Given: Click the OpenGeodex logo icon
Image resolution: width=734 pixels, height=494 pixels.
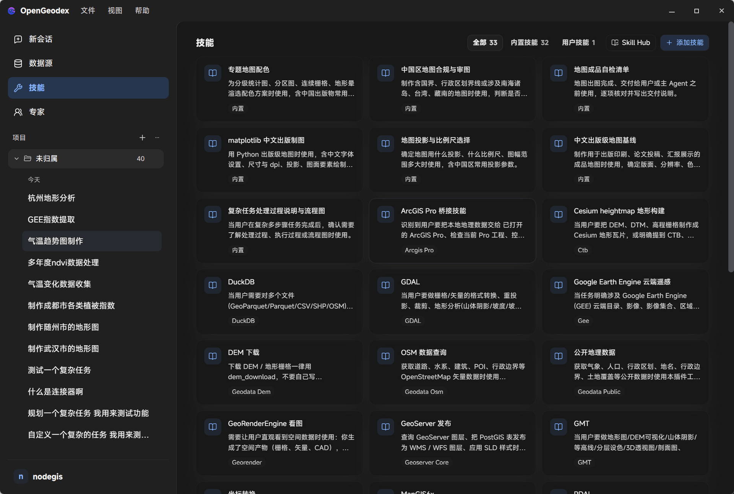Looking at the screenshot, I should pos(11,11).
